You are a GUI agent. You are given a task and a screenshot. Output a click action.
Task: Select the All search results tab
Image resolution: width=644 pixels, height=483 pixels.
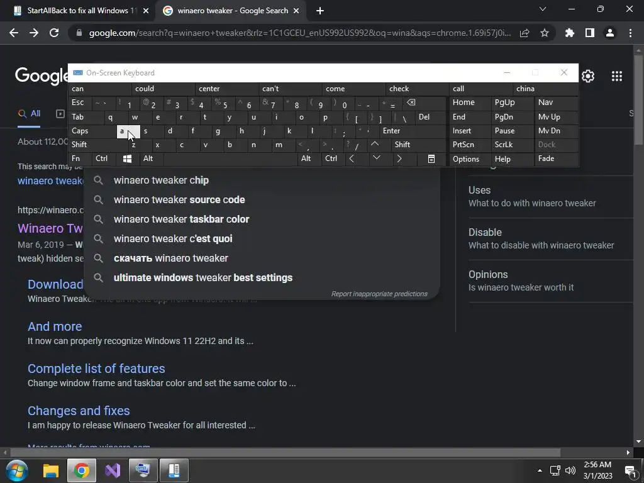click(29, 113)
